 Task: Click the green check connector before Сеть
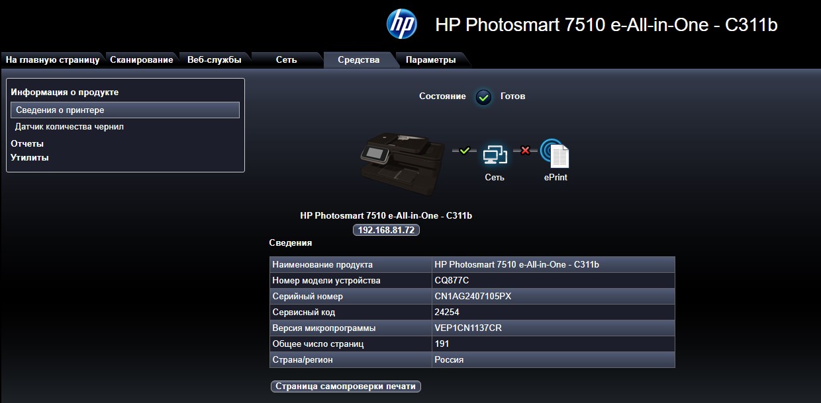click(464, 151)
